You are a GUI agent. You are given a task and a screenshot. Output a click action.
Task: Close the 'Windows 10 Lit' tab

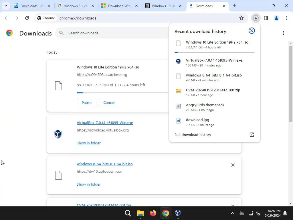tap(180, 6)
